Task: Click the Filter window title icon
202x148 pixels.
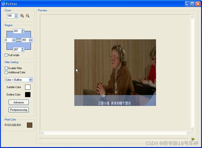Action: 3,4
